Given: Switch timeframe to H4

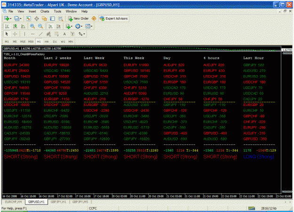Looking at the screenshot, I should point(47,41).
